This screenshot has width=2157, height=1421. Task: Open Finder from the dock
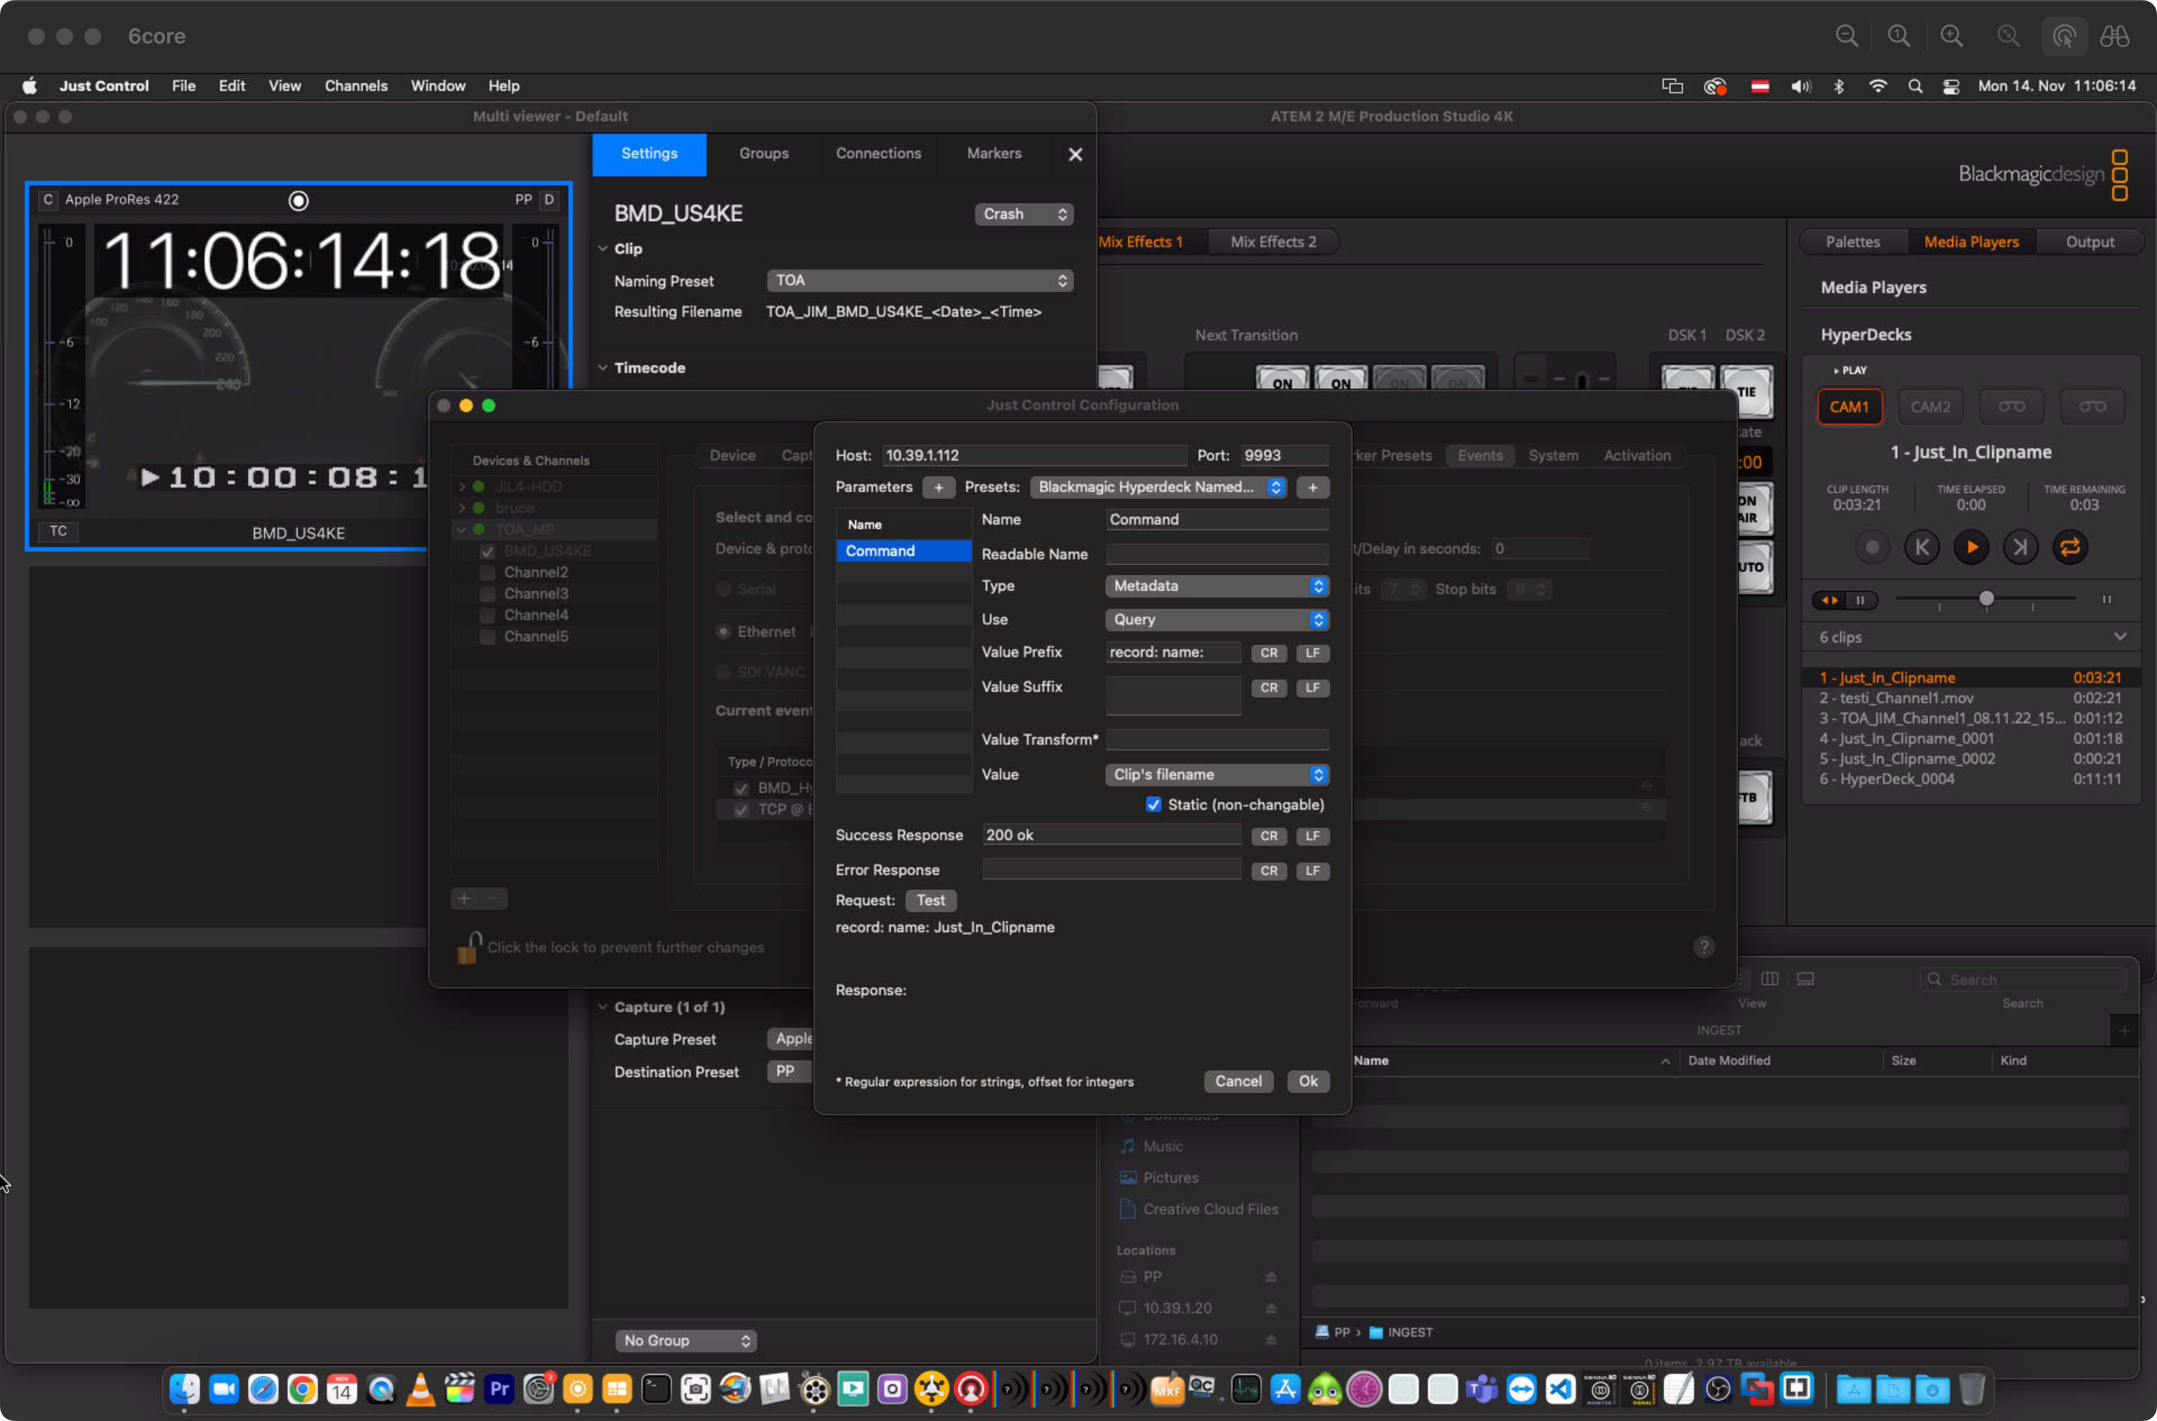tap(184, 1389)
